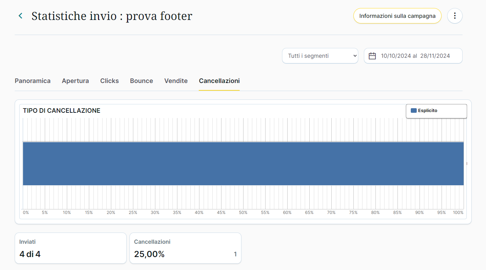Image resolution: width=486 pixels, height=270 pixels.
Task: Open the 10/10/2024 al 28/11/2024 date field
Action: (415, 56)
